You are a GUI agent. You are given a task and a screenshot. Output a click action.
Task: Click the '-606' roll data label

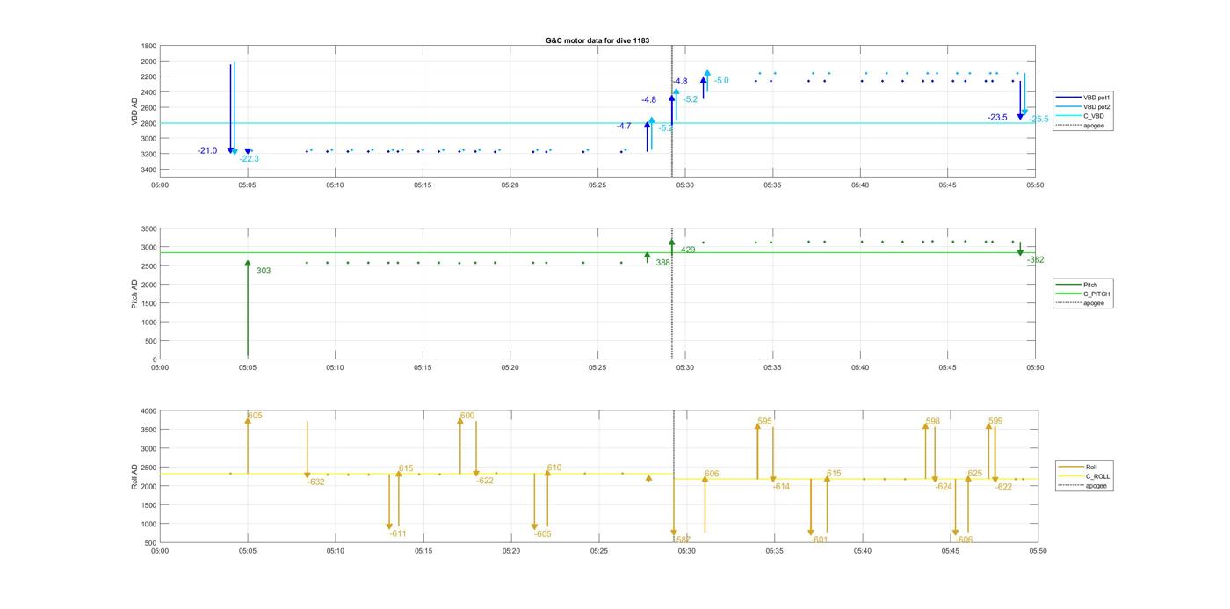(965, 540)
